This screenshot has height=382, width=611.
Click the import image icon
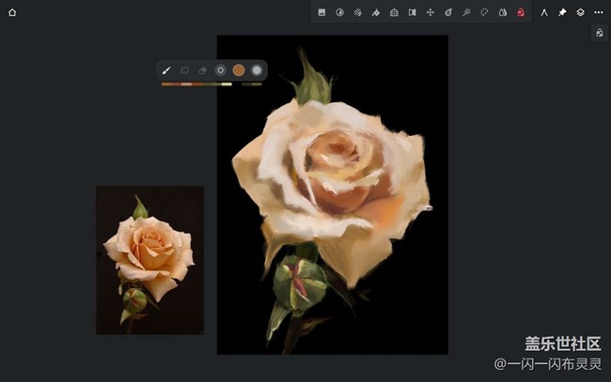tap(321, 12)
